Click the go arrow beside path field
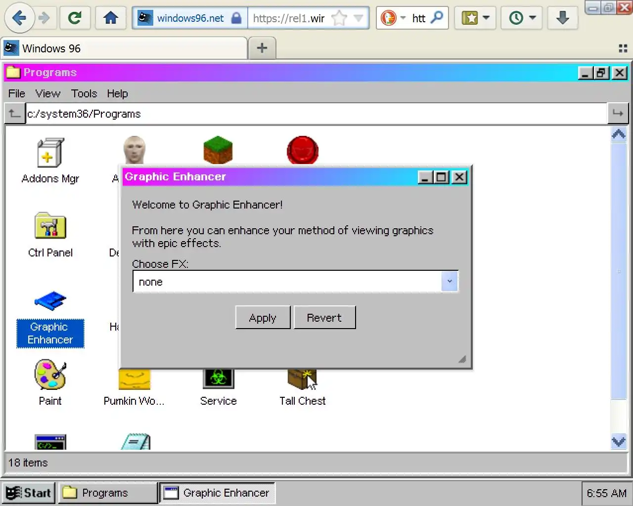633x506 pixels. click(618, 114)
